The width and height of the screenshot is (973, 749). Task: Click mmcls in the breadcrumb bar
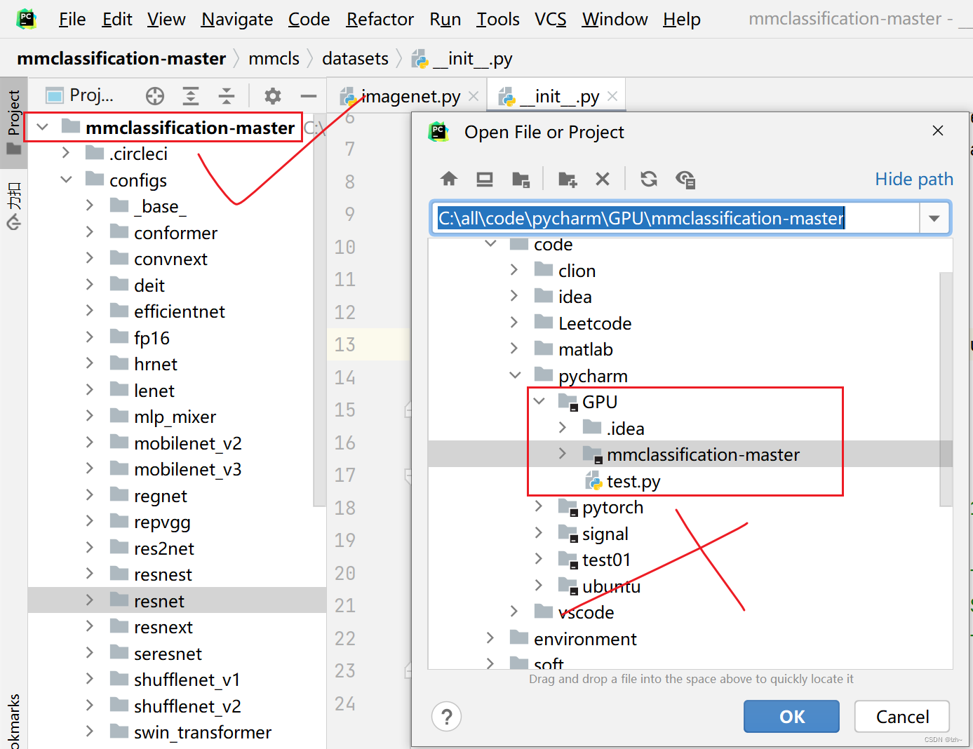[x=274, y=58]
